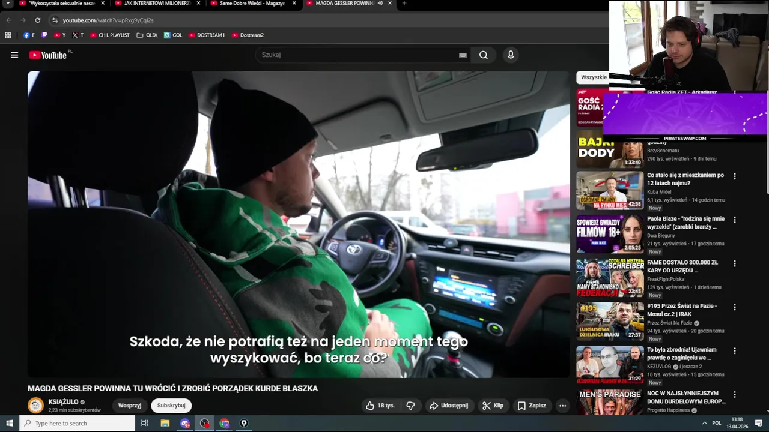Image resolution: width=769 pixels, height=432 pixels.
Task: Click the Wesprzyj support button
Action: point(130,406)
